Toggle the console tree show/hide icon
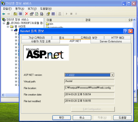The image size is (138, 122). [20, 14]
